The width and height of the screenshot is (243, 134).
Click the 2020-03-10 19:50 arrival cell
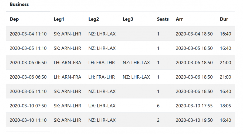194,120
